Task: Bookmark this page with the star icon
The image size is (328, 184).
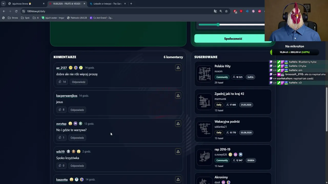Action: tap(226, 11)
